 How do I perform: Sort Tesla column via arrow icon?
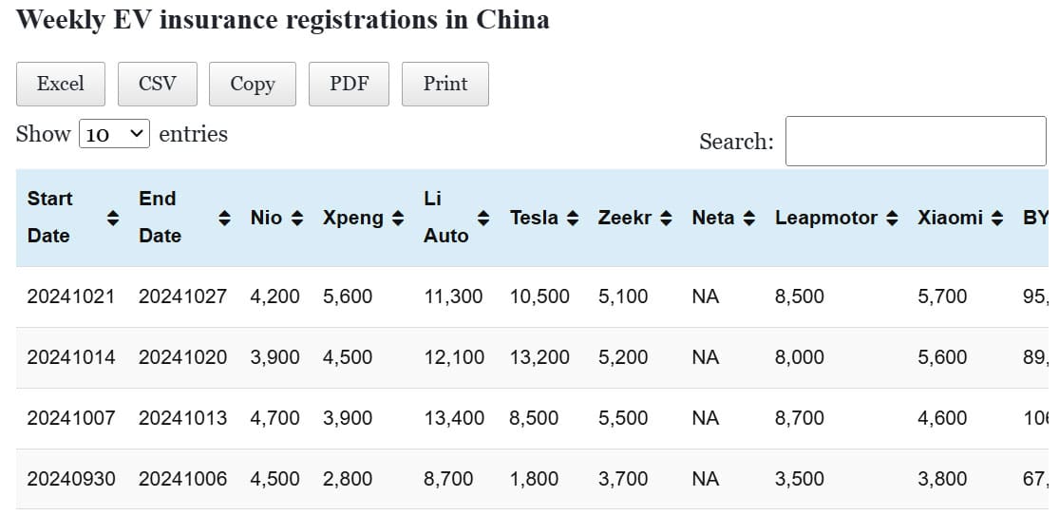click(x=572, y=218)
